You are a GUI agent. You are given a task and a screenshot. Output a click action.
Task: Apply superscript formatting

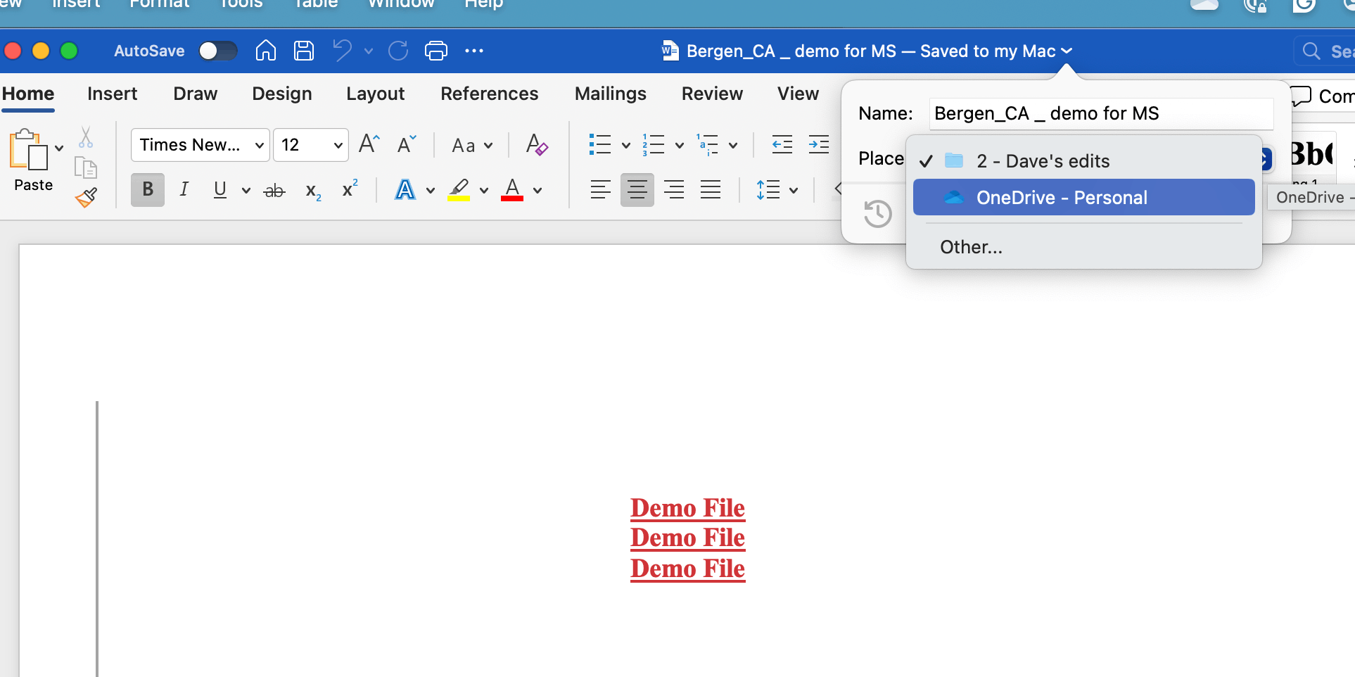tap(350, 189)
